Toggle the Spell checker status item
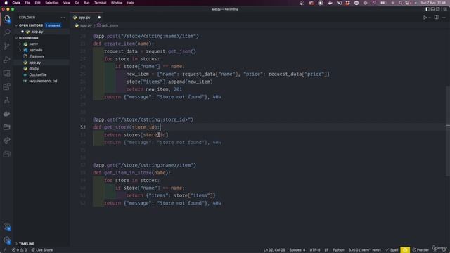Viewport: 450px width, 253px height. pyautogui.click(x=392, y=250)
